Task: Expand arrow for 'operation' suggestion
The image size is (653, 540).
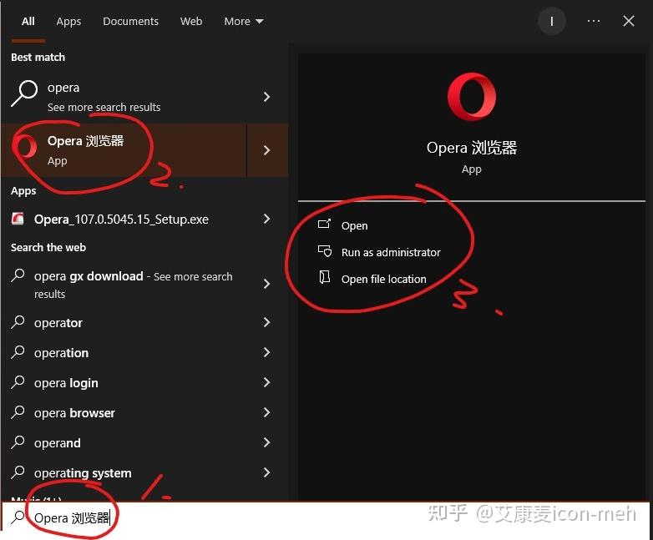Action: tap(266, 352)
